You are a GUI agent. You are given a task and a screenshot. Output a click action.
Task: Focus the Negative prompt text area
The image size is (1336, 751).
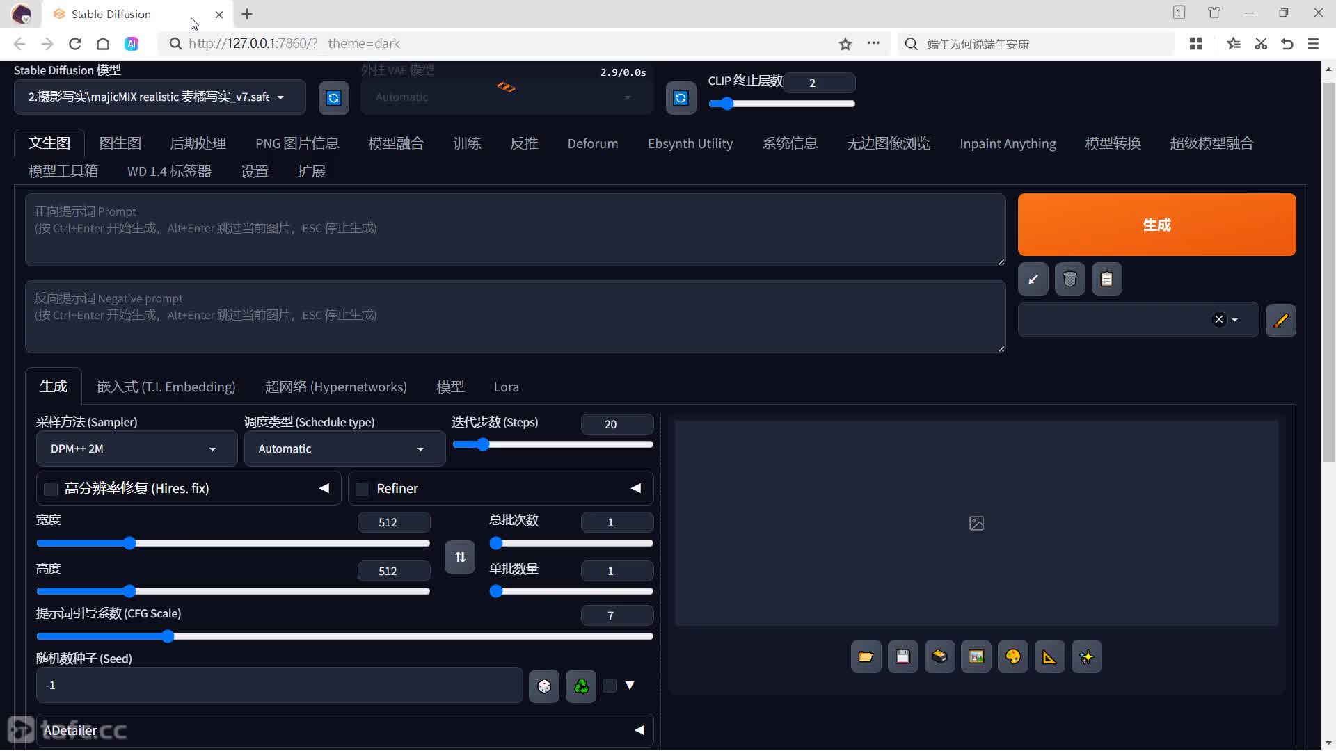point(516,317)
